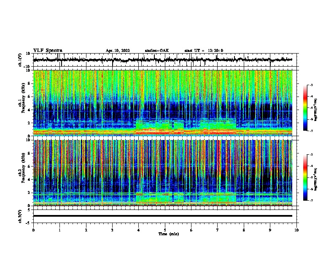The image size is (334, 258).
Task: Click the ch.3(V) axis label
Action: (x=21, y=216)
